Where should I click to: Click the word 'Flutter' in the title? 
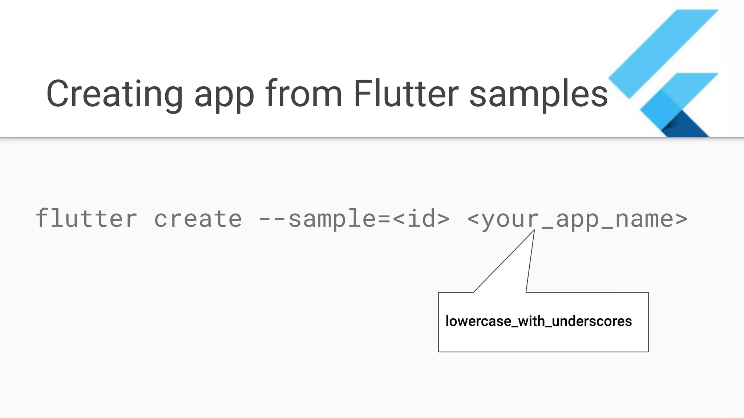pyautogui.click(x=406, y=93)
